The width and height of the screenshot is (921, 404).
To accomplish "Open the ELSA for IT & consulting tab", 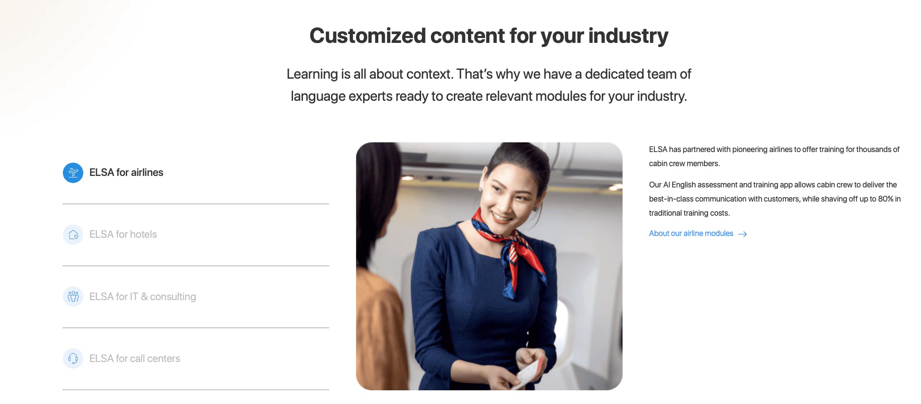I will click(x=143, y=297).
